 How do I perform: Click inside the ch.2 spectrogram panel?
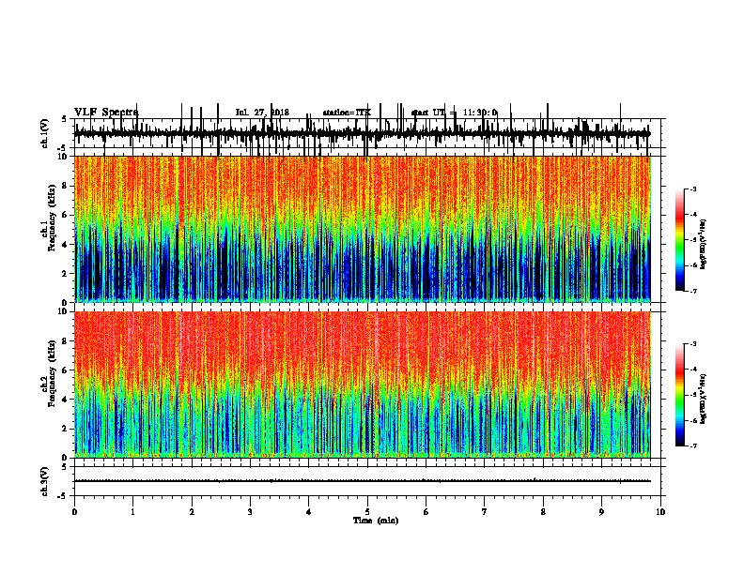(362, 385)
